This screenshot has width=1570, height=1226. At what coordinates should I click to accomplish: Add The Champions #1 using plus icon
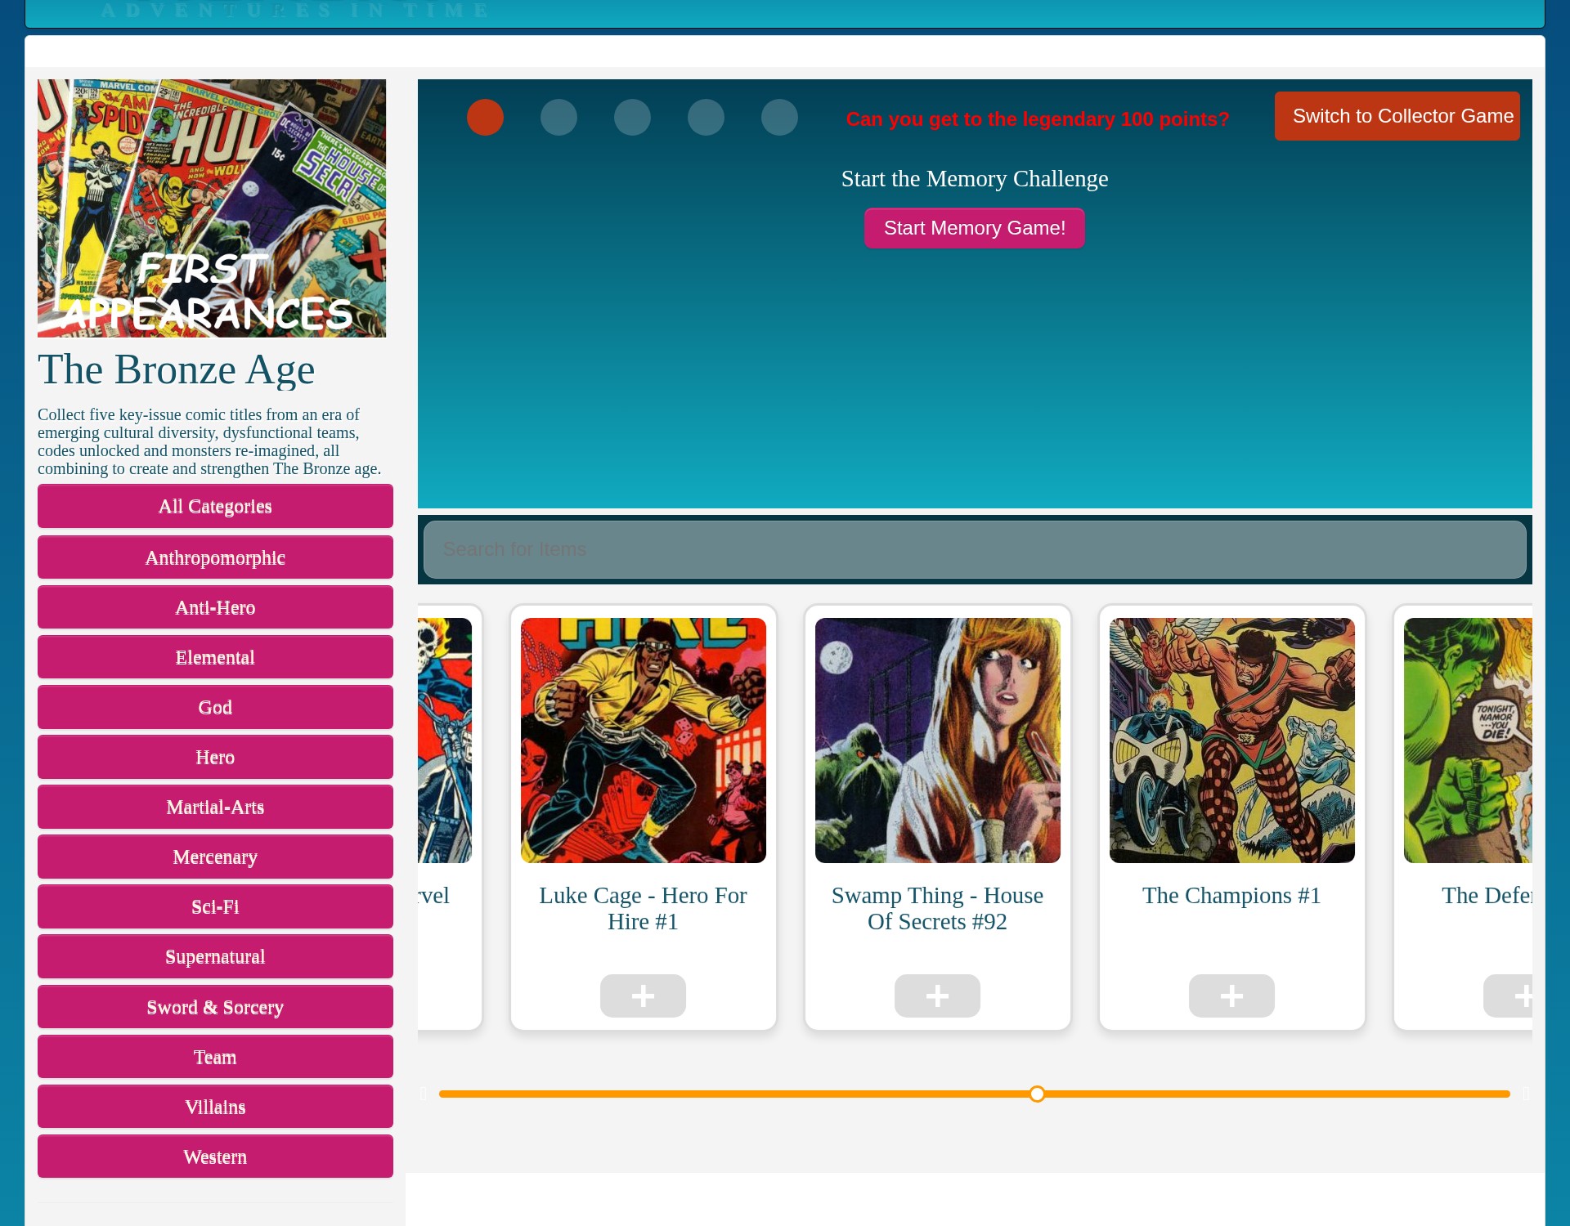pyautogui.click(x=1231, y=996)
